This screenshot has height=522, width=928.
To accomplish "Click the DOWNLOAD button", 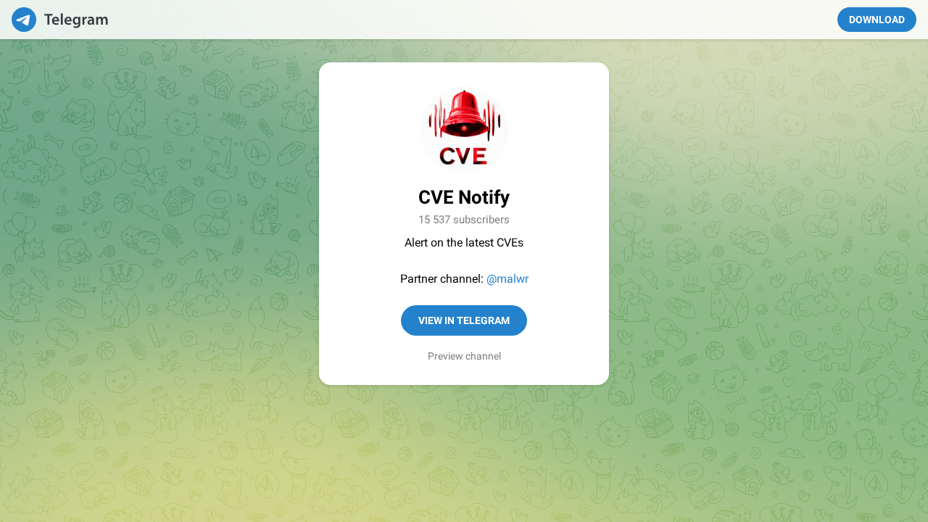I will tap(877, 20).
